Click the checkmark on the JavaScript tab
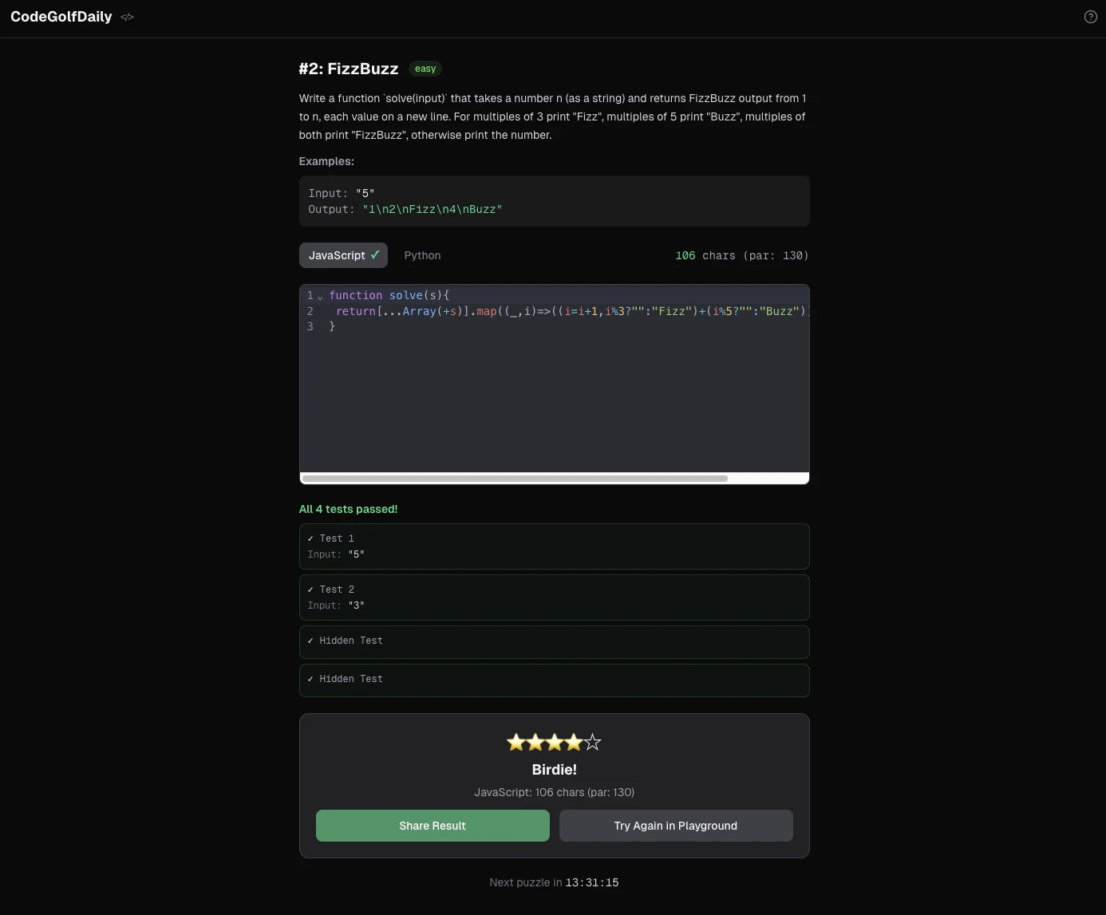This screenshot has width=1106, height=915. pos(376,255)
